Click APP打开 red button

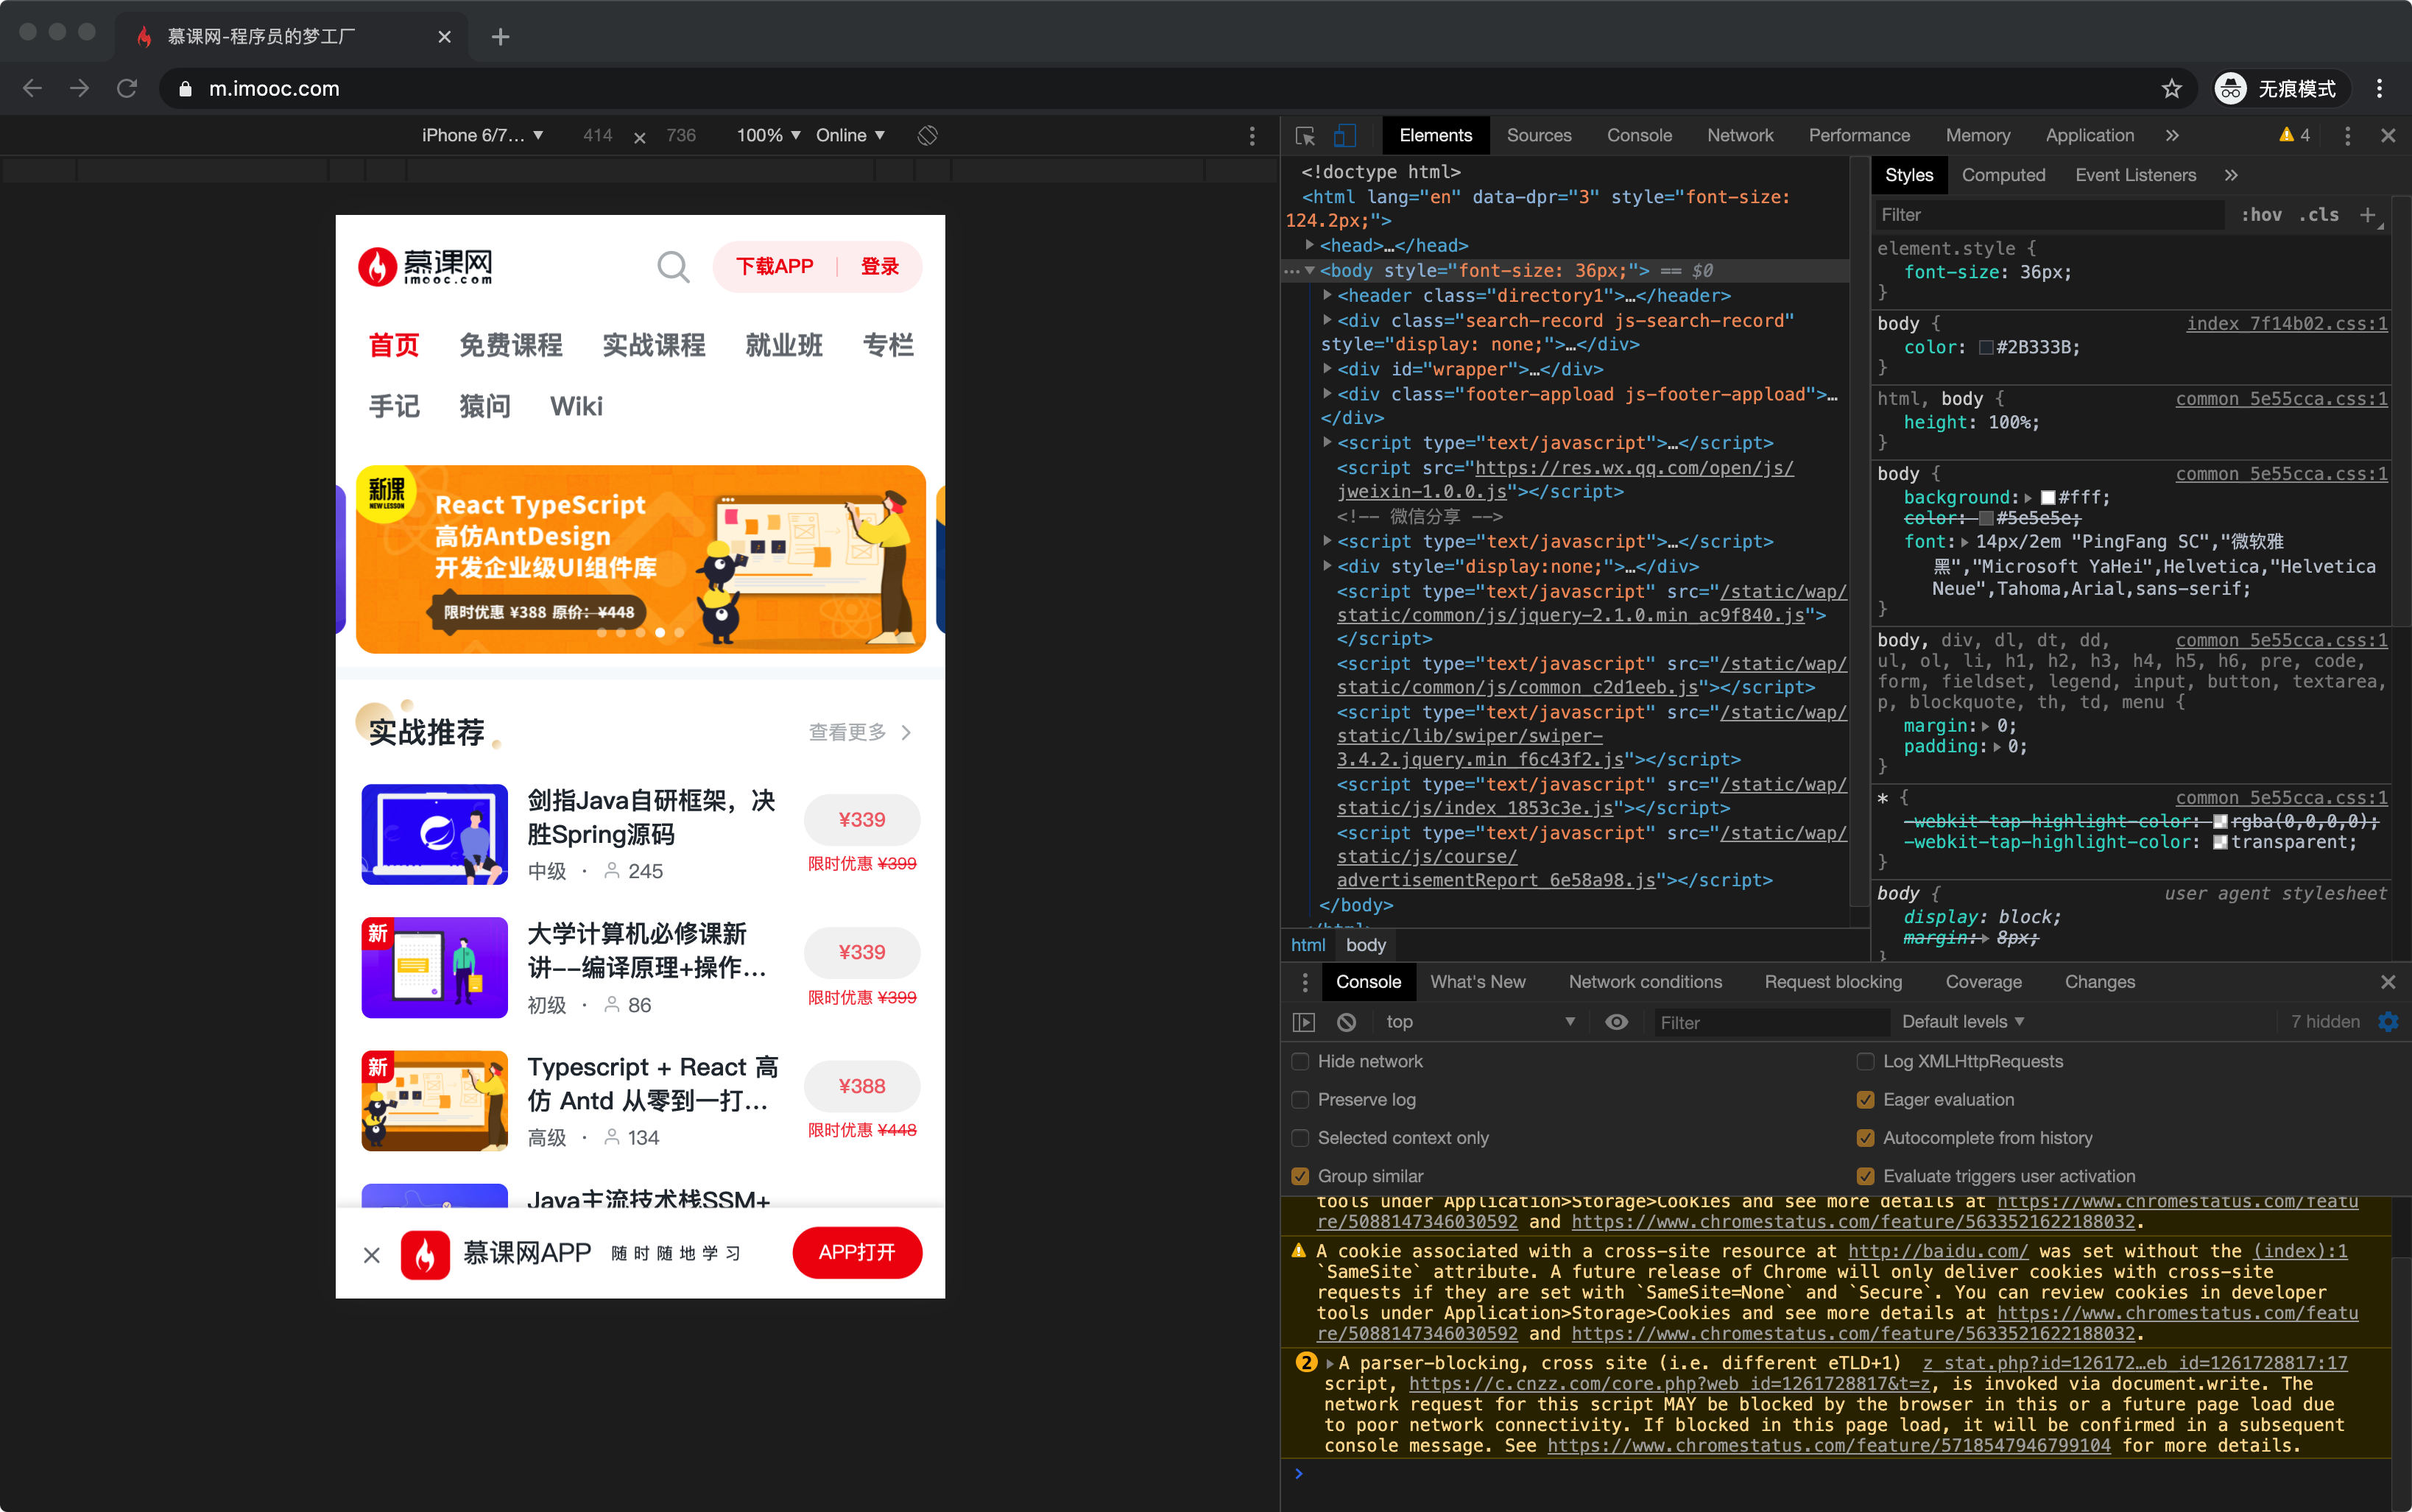tap(857, 1253)
